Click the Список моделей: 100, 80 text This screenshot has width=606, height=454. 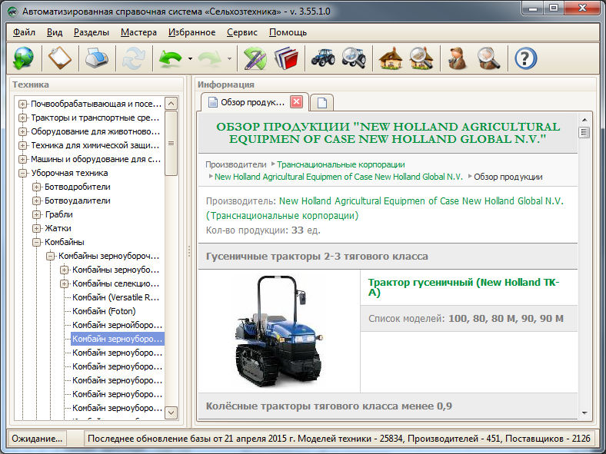466,319
